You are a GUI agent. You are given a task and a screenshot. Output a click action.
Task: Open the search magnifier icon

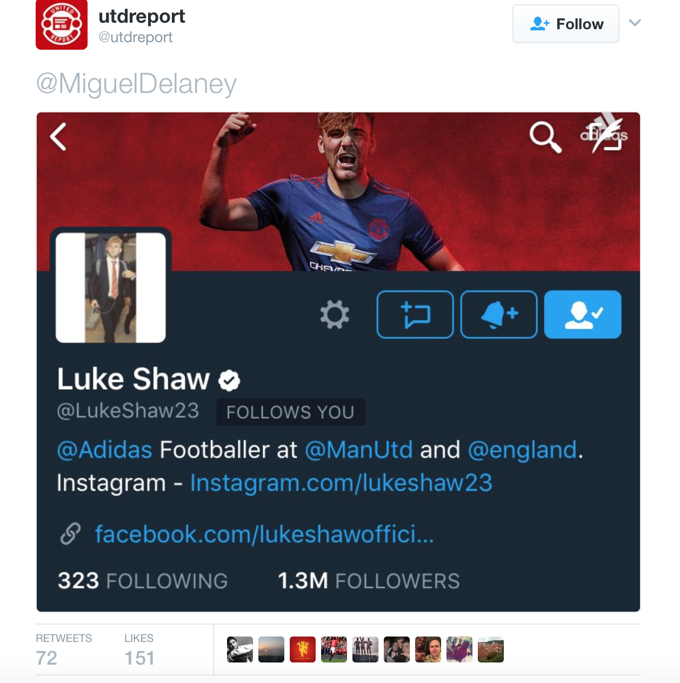click(x=545, y=137)
